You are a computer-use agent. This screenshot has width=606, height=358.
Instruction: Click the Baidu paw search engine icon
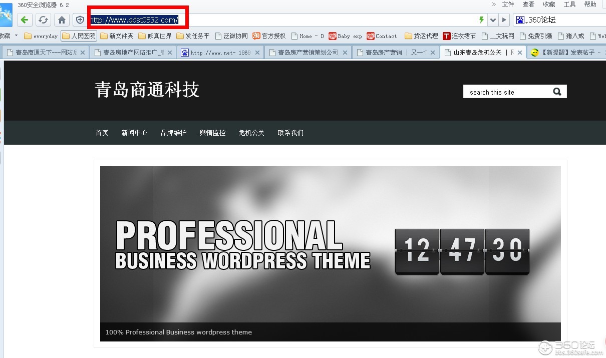[520, 20]
